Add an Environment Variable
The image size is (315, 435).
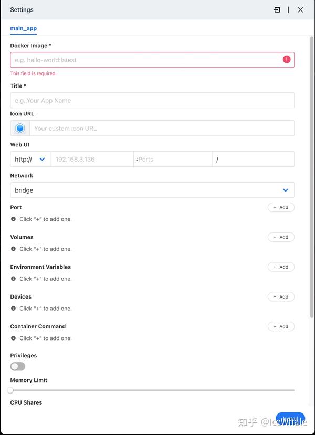[281, 267]
